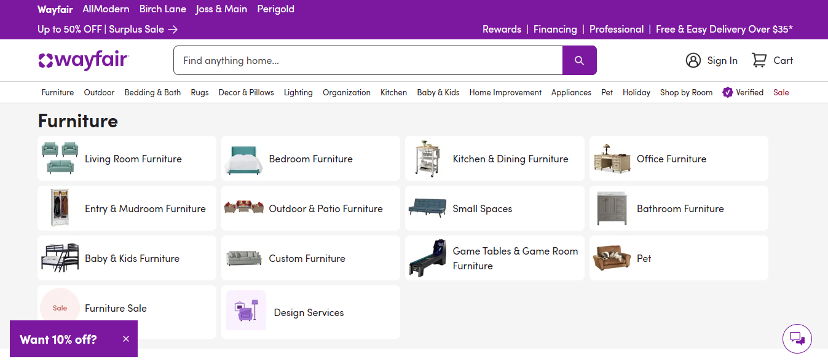Click the Wayfair logo

click(84, 60)
